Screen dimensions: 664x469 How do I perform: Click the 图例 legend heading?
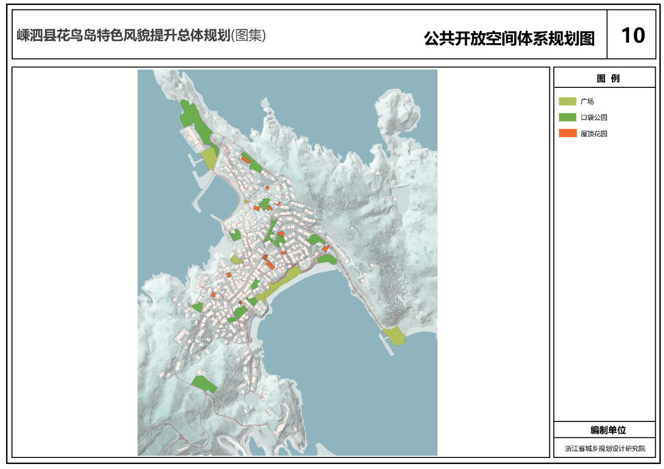[608, 78]
